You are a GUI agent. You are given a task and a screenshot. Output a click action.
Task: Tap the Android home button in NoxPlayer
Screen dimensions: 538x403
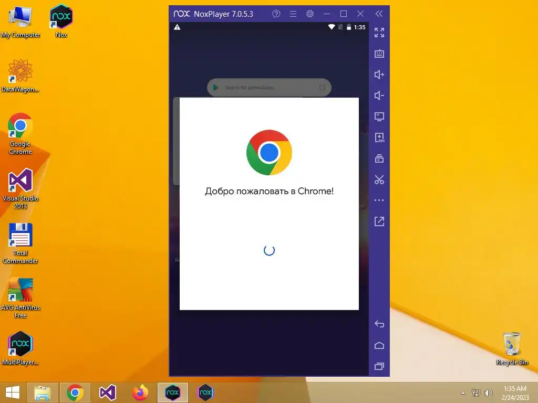[x=379, y=345]
